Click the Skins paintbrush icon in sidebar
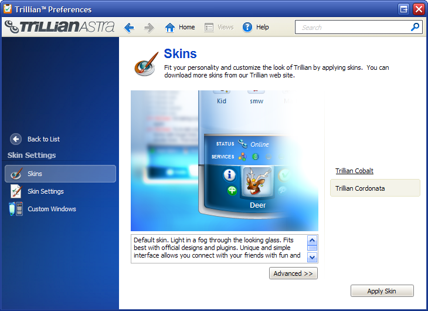The width and height of the screenshot is (428, 311). 16,174
